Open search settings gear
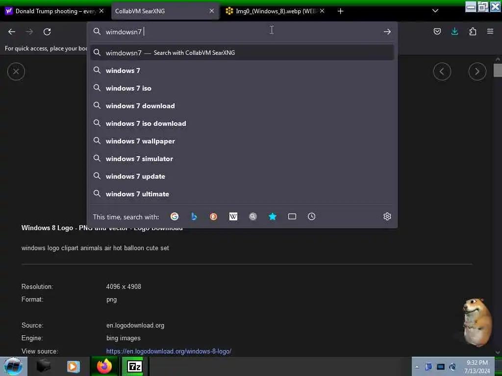 coord(387,216)
